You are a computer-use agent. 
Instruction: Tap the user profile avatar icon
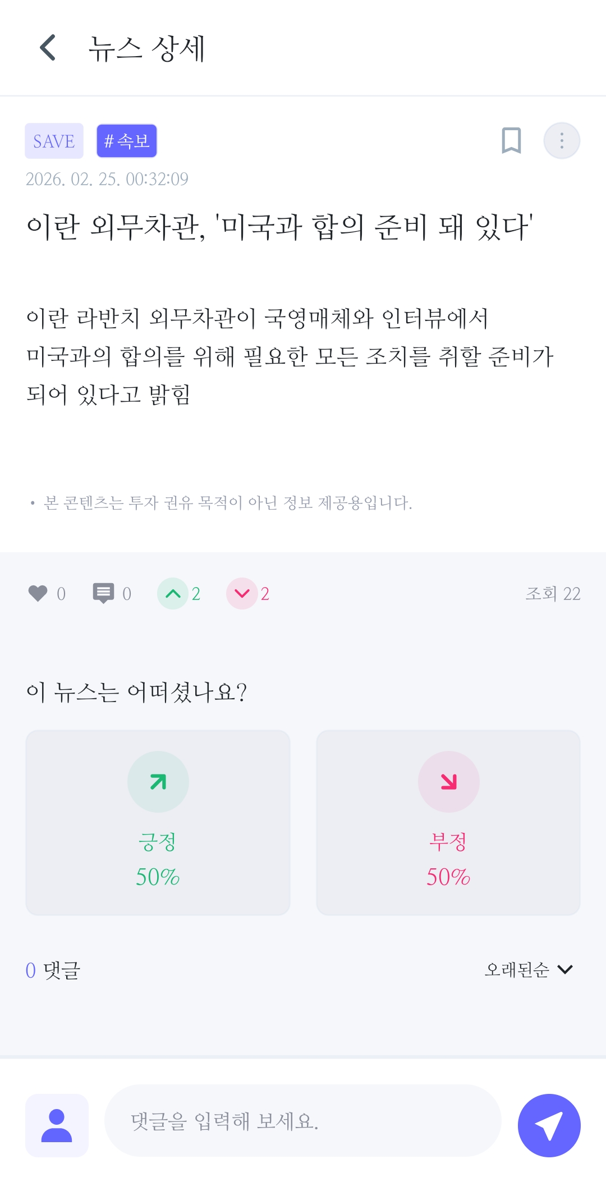(57, 1125)
